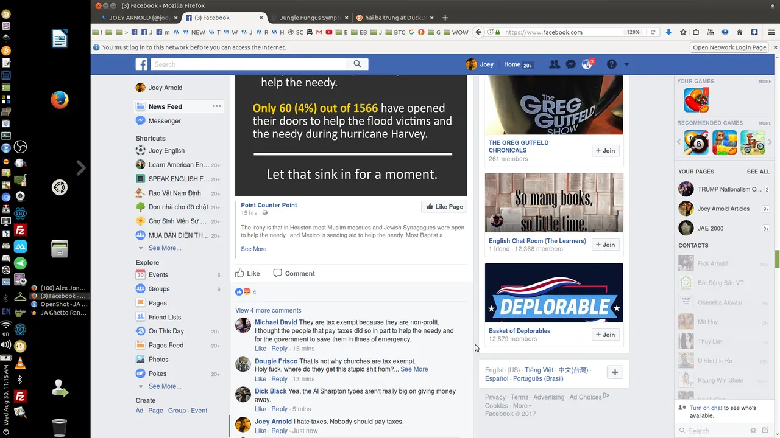
Task: Click View 4 more comments
Action: (268, 310)
